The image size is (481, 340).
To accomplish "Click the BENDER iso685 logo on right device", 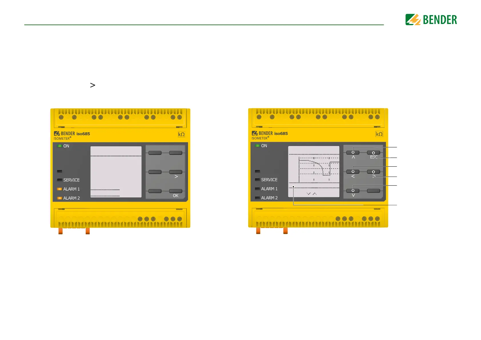I will coord(270,133).
